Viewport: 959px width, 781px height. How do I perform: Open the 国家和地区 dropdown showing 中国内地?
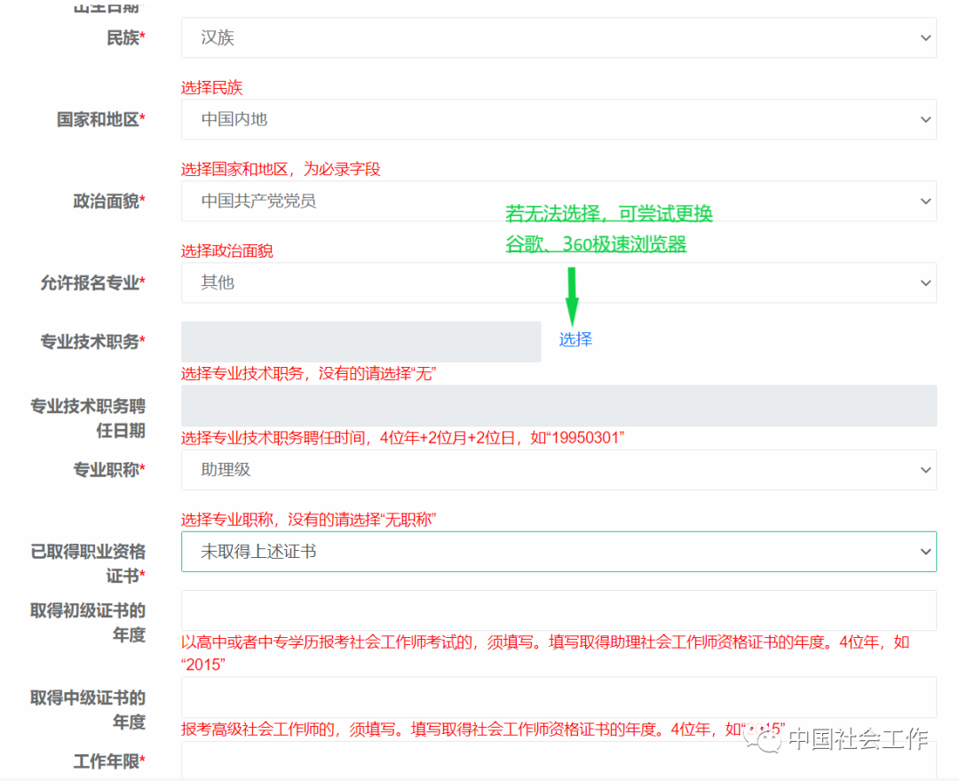(x=558, y=119)
